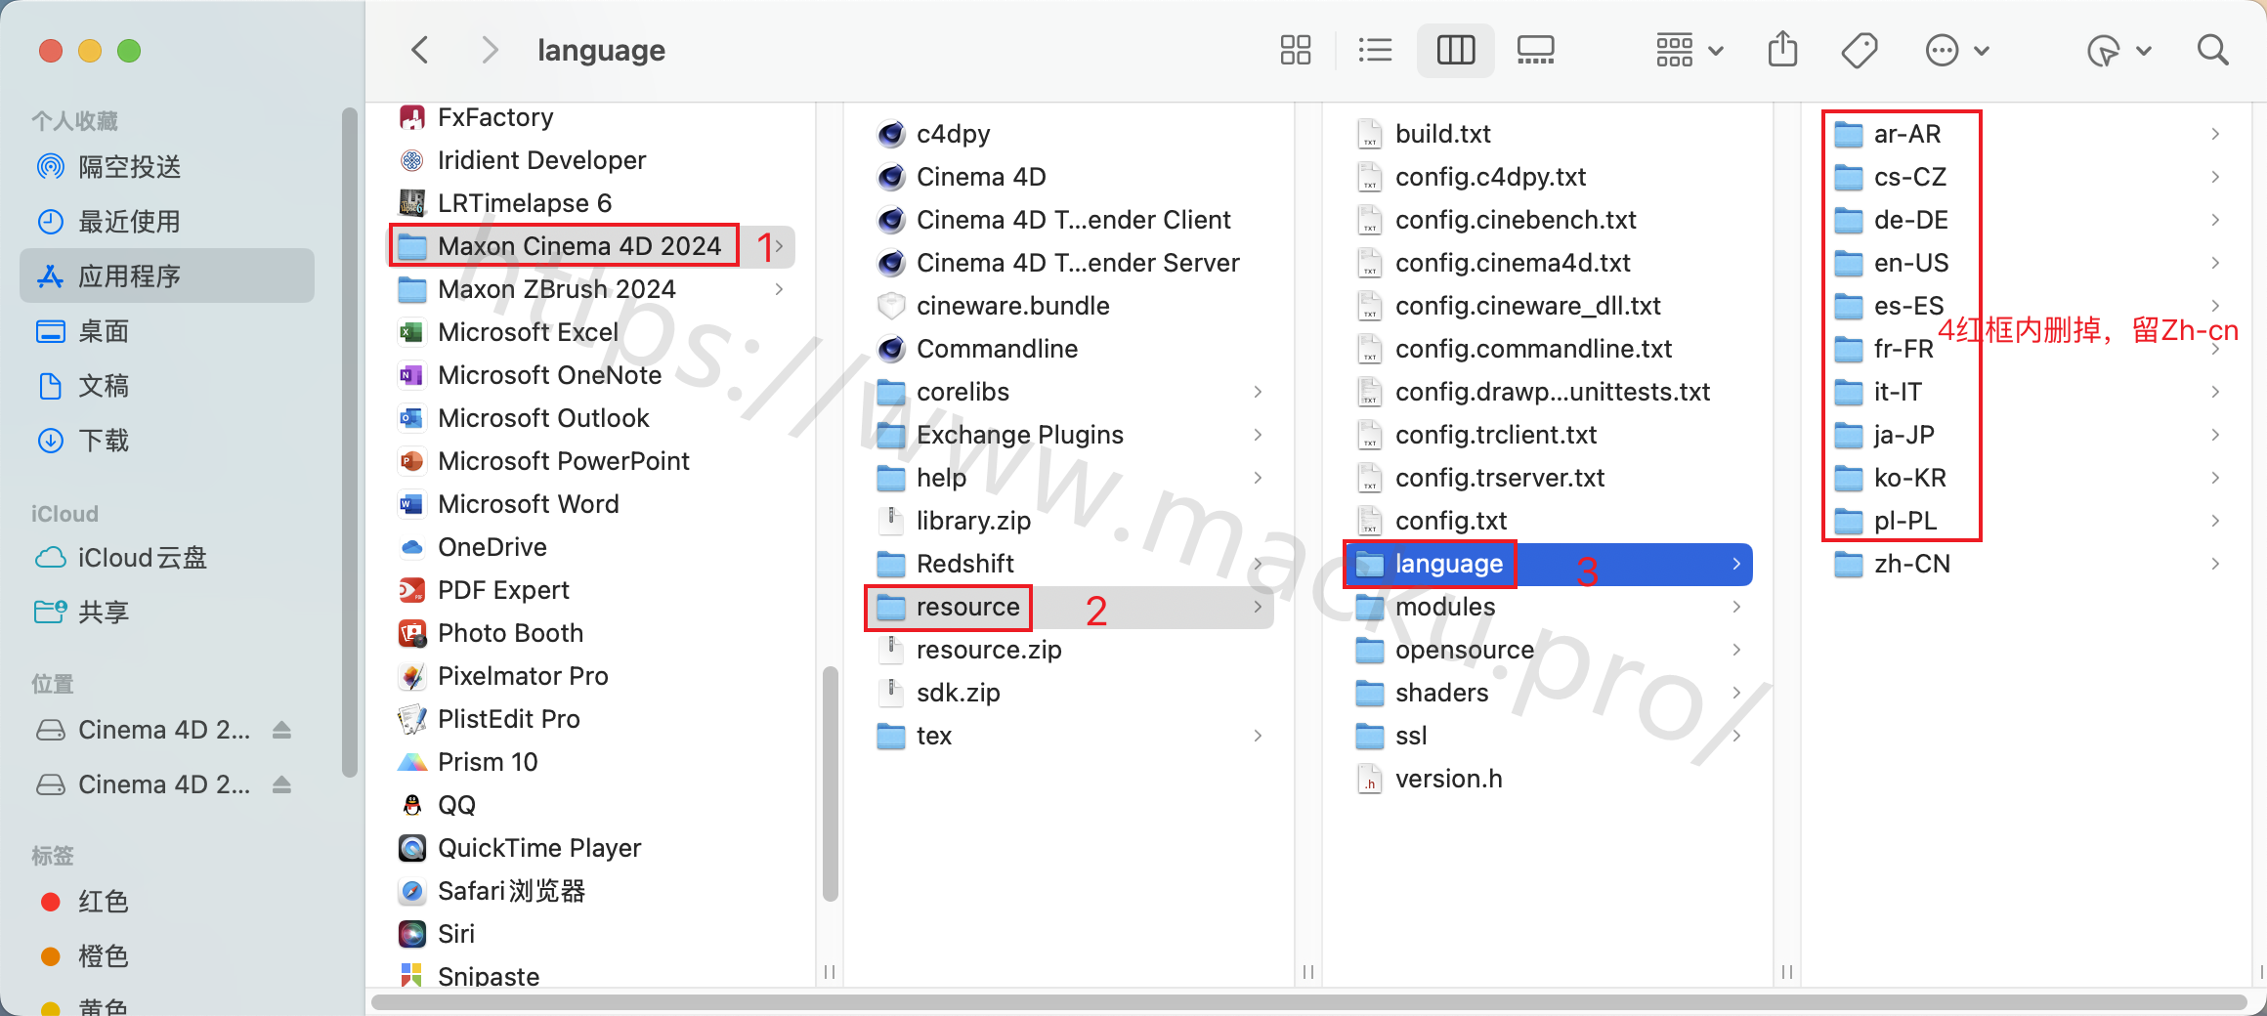Viewport: 2267px width, 1016px height.
Task: Expand the tex folder chevron
Action: click(1258, 736)
